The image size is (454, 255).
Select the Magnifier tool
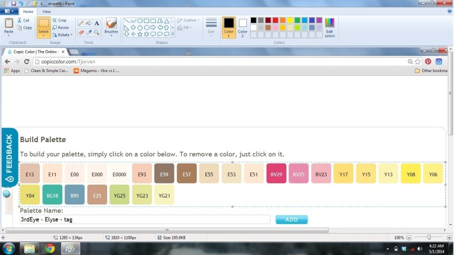(x=97, y=32)
